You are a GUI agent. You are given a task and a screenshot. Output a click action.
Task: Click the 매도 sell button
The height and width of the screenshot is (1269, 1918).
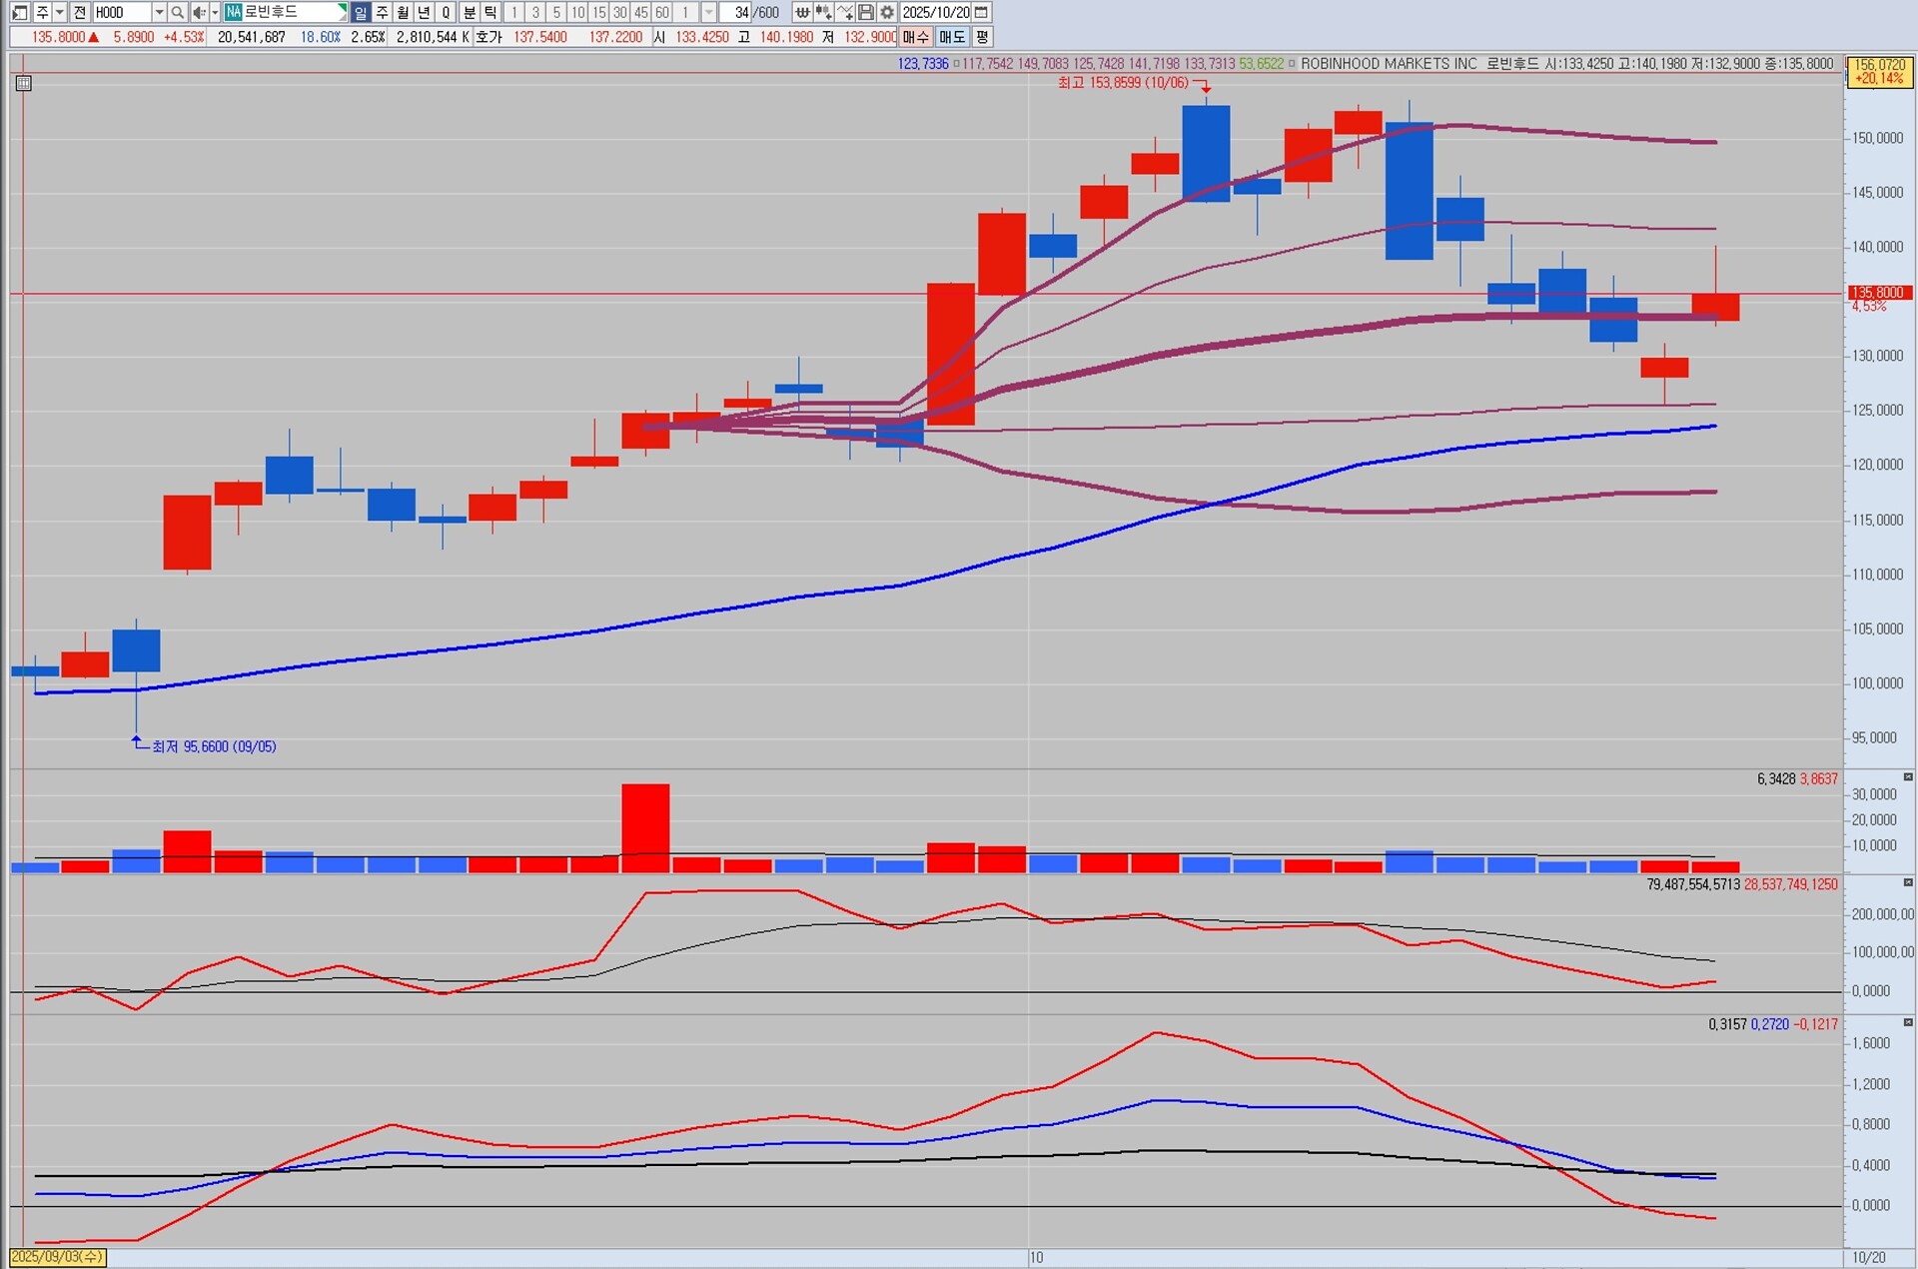[951, 37]
